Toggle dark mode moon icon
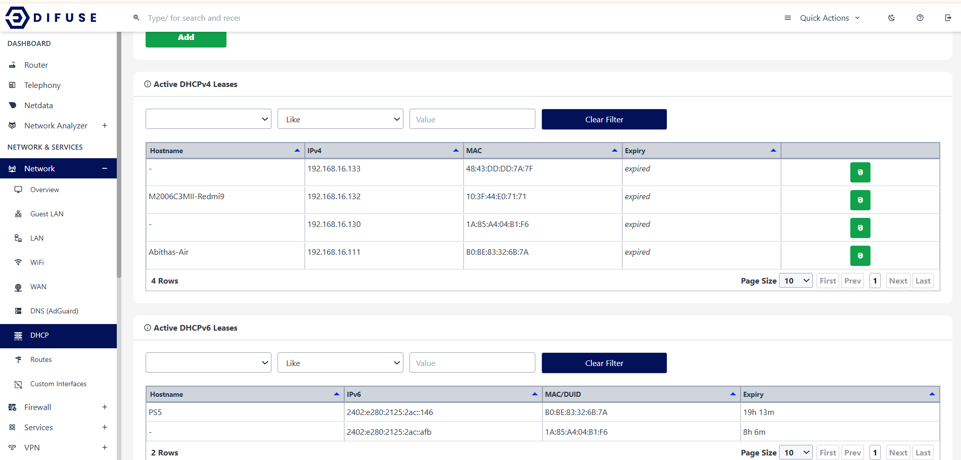Viewport: 961px width, 460px height. (891, 18)
